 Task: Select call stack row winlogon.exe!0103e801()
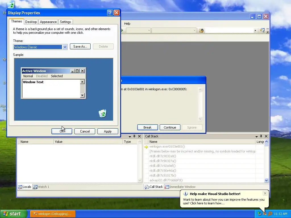coord(204,147)
